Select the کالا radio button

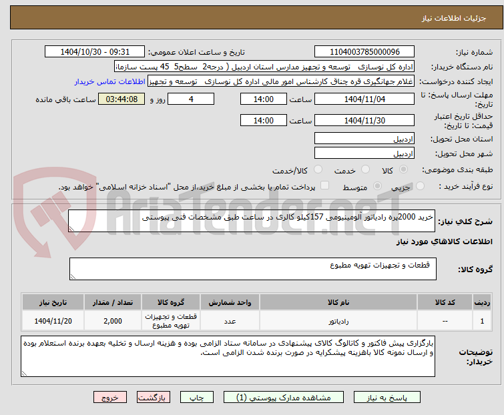[403, 169]
